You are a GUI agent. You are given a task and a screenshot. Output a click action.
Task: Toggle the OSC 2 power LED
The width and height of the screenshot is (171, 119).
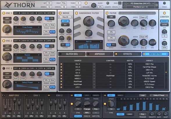coord(4,41)
